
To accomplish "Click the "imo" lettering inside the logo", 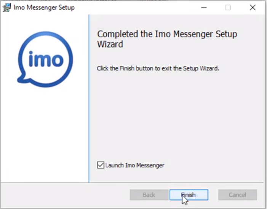I will (x=46, y=59).
